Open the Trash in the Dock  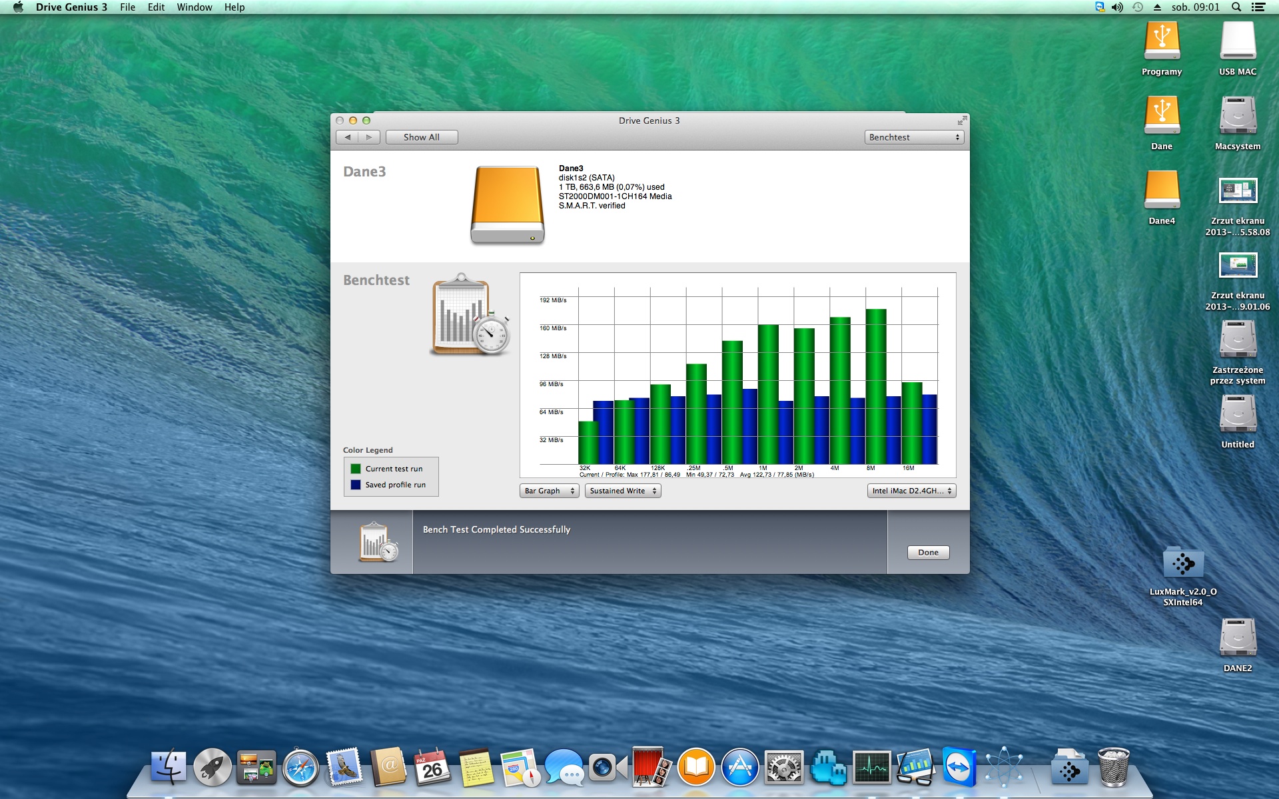coord(1113,767)
